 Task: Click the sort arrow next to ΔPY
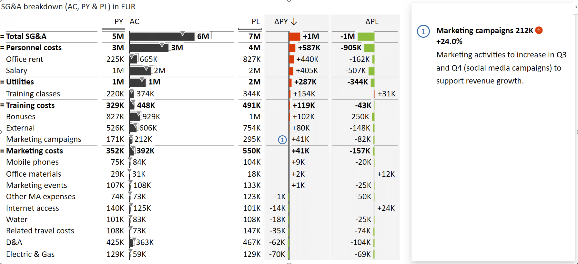[x=294, y=22]
